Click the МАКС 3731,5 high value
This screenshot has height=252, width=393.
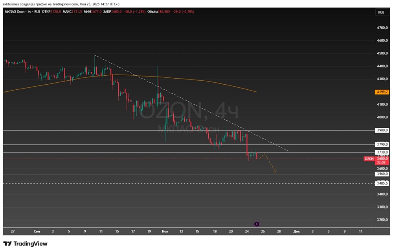click(x=72, y=12)
